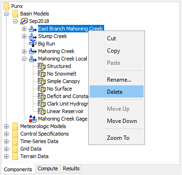Expand the Meteorologic Models folder

(x=6, y=126)
